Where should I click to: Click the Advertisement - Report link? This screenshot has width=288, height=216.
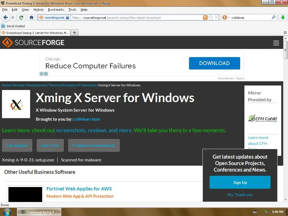231,78
